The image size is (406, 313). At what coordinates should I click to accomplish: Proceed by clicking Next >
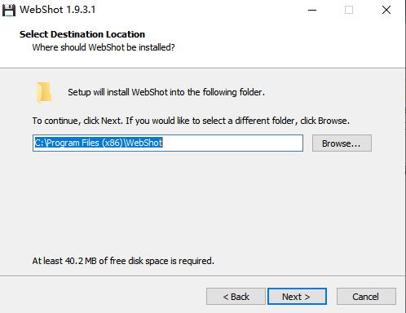pyautogui.click(x=297, y=297)
